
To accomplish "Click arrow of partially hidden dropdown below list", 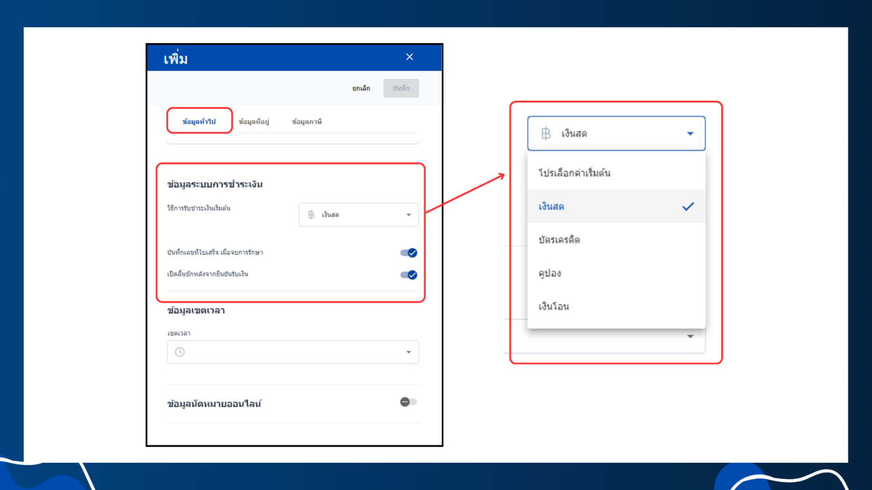I will coord(690,337).
